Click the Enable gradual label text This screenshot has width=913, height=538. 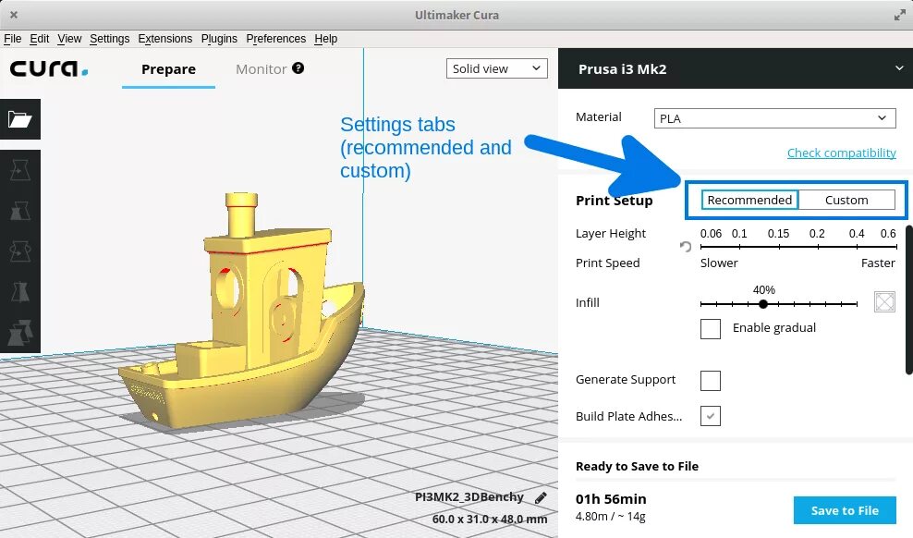click(x=773, y=328)
